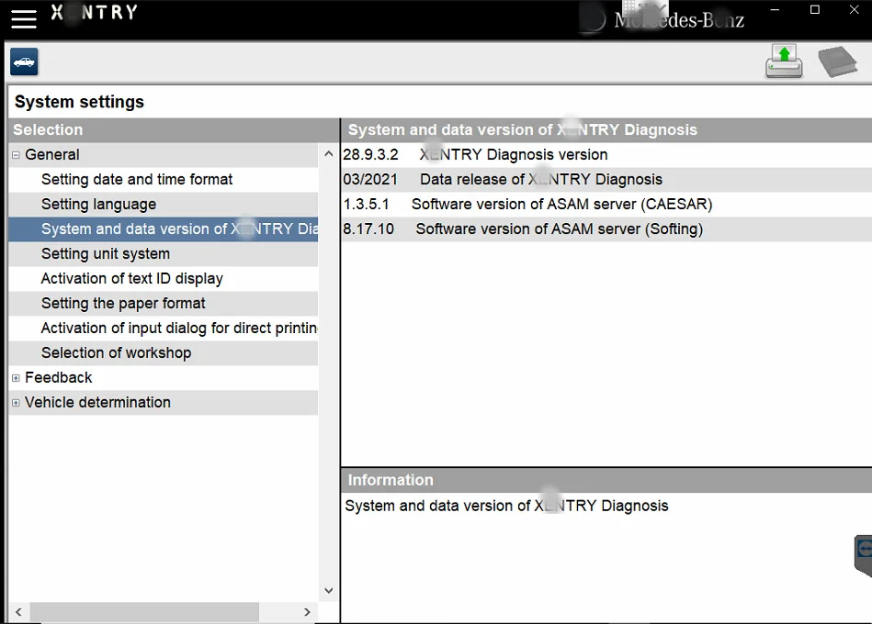Select Selection of workshop
The image size is (872, 624).
tap(163, 352)
